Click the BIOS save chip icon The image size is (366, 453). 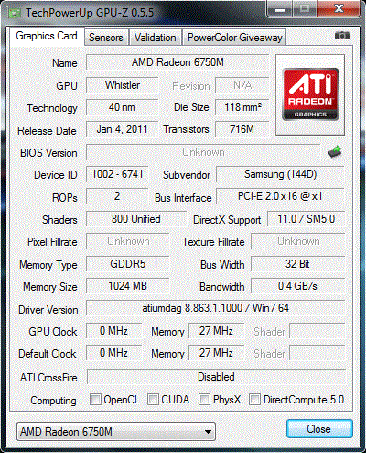tap(335, 151)
